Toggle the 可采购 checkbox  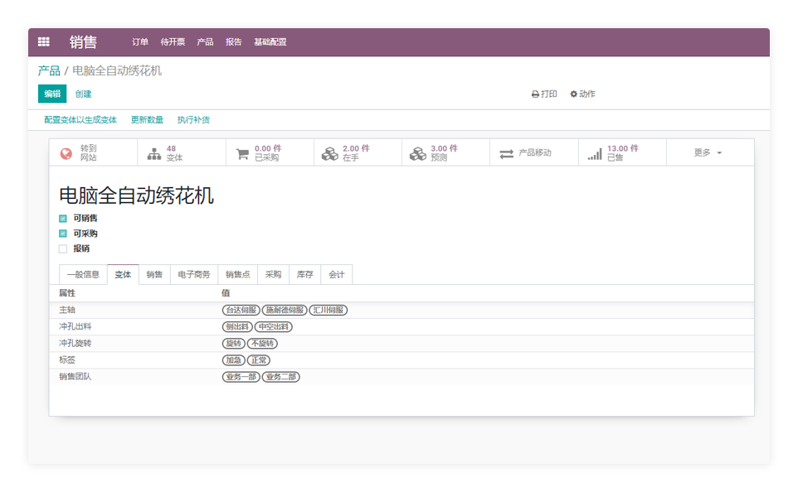(63, 234)
